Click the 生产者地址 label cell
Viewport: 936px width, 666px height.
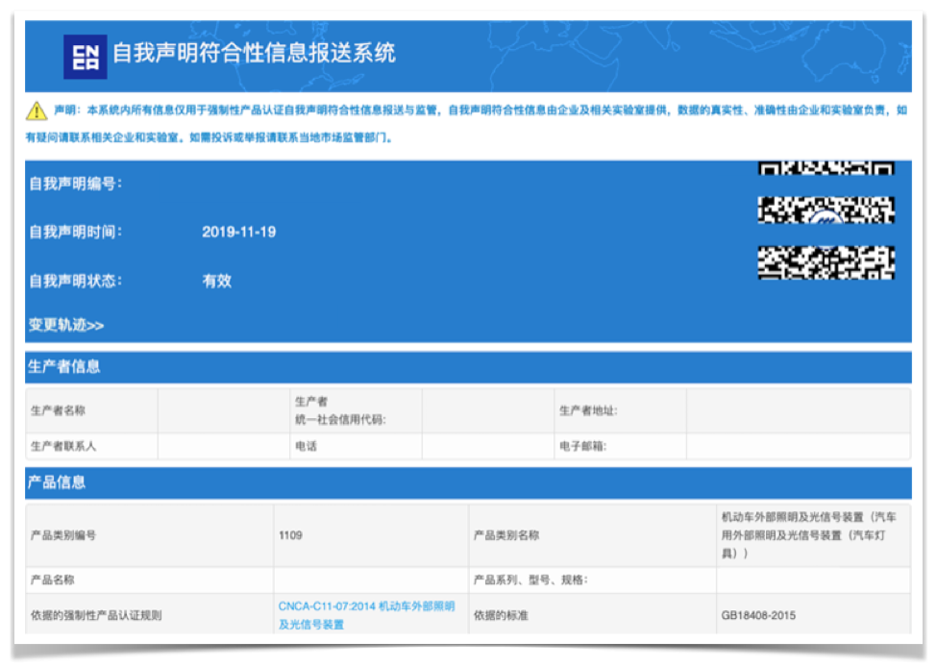(620, 410)
